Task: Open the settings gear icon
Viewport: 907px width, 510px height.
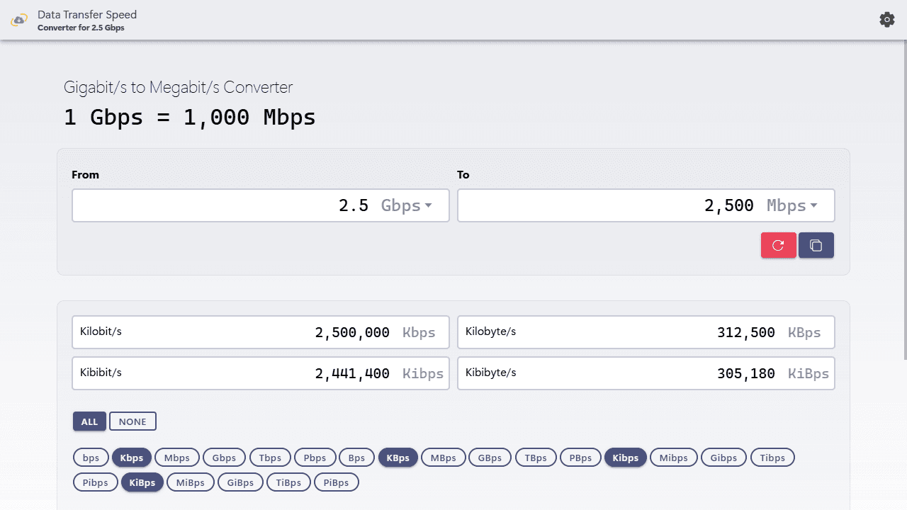Action: [x=887, y=20]
